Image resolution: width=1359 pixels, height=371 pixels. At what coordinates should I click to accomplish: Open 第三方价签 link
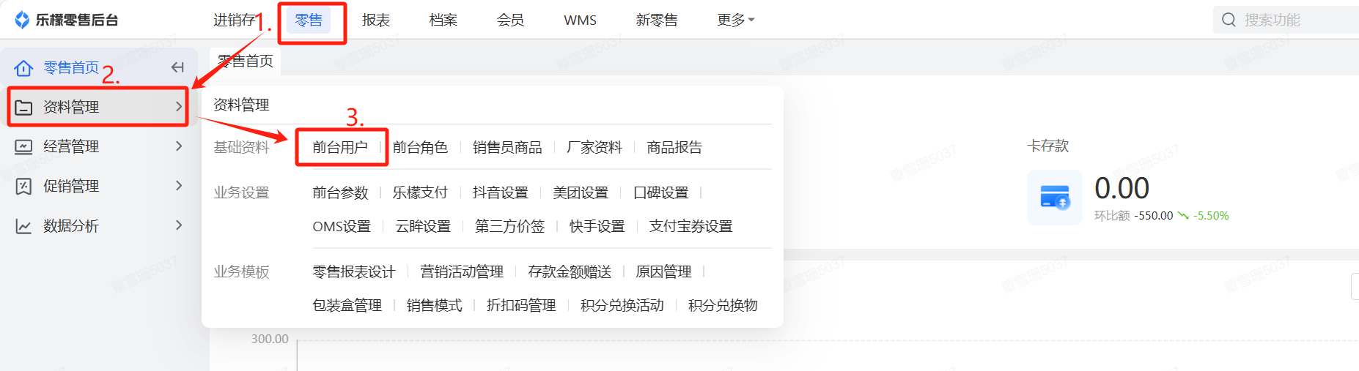coord(510,226)
